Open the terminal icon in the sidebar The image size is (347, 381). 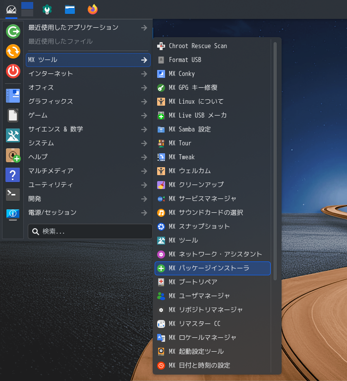tap(12, 194)
